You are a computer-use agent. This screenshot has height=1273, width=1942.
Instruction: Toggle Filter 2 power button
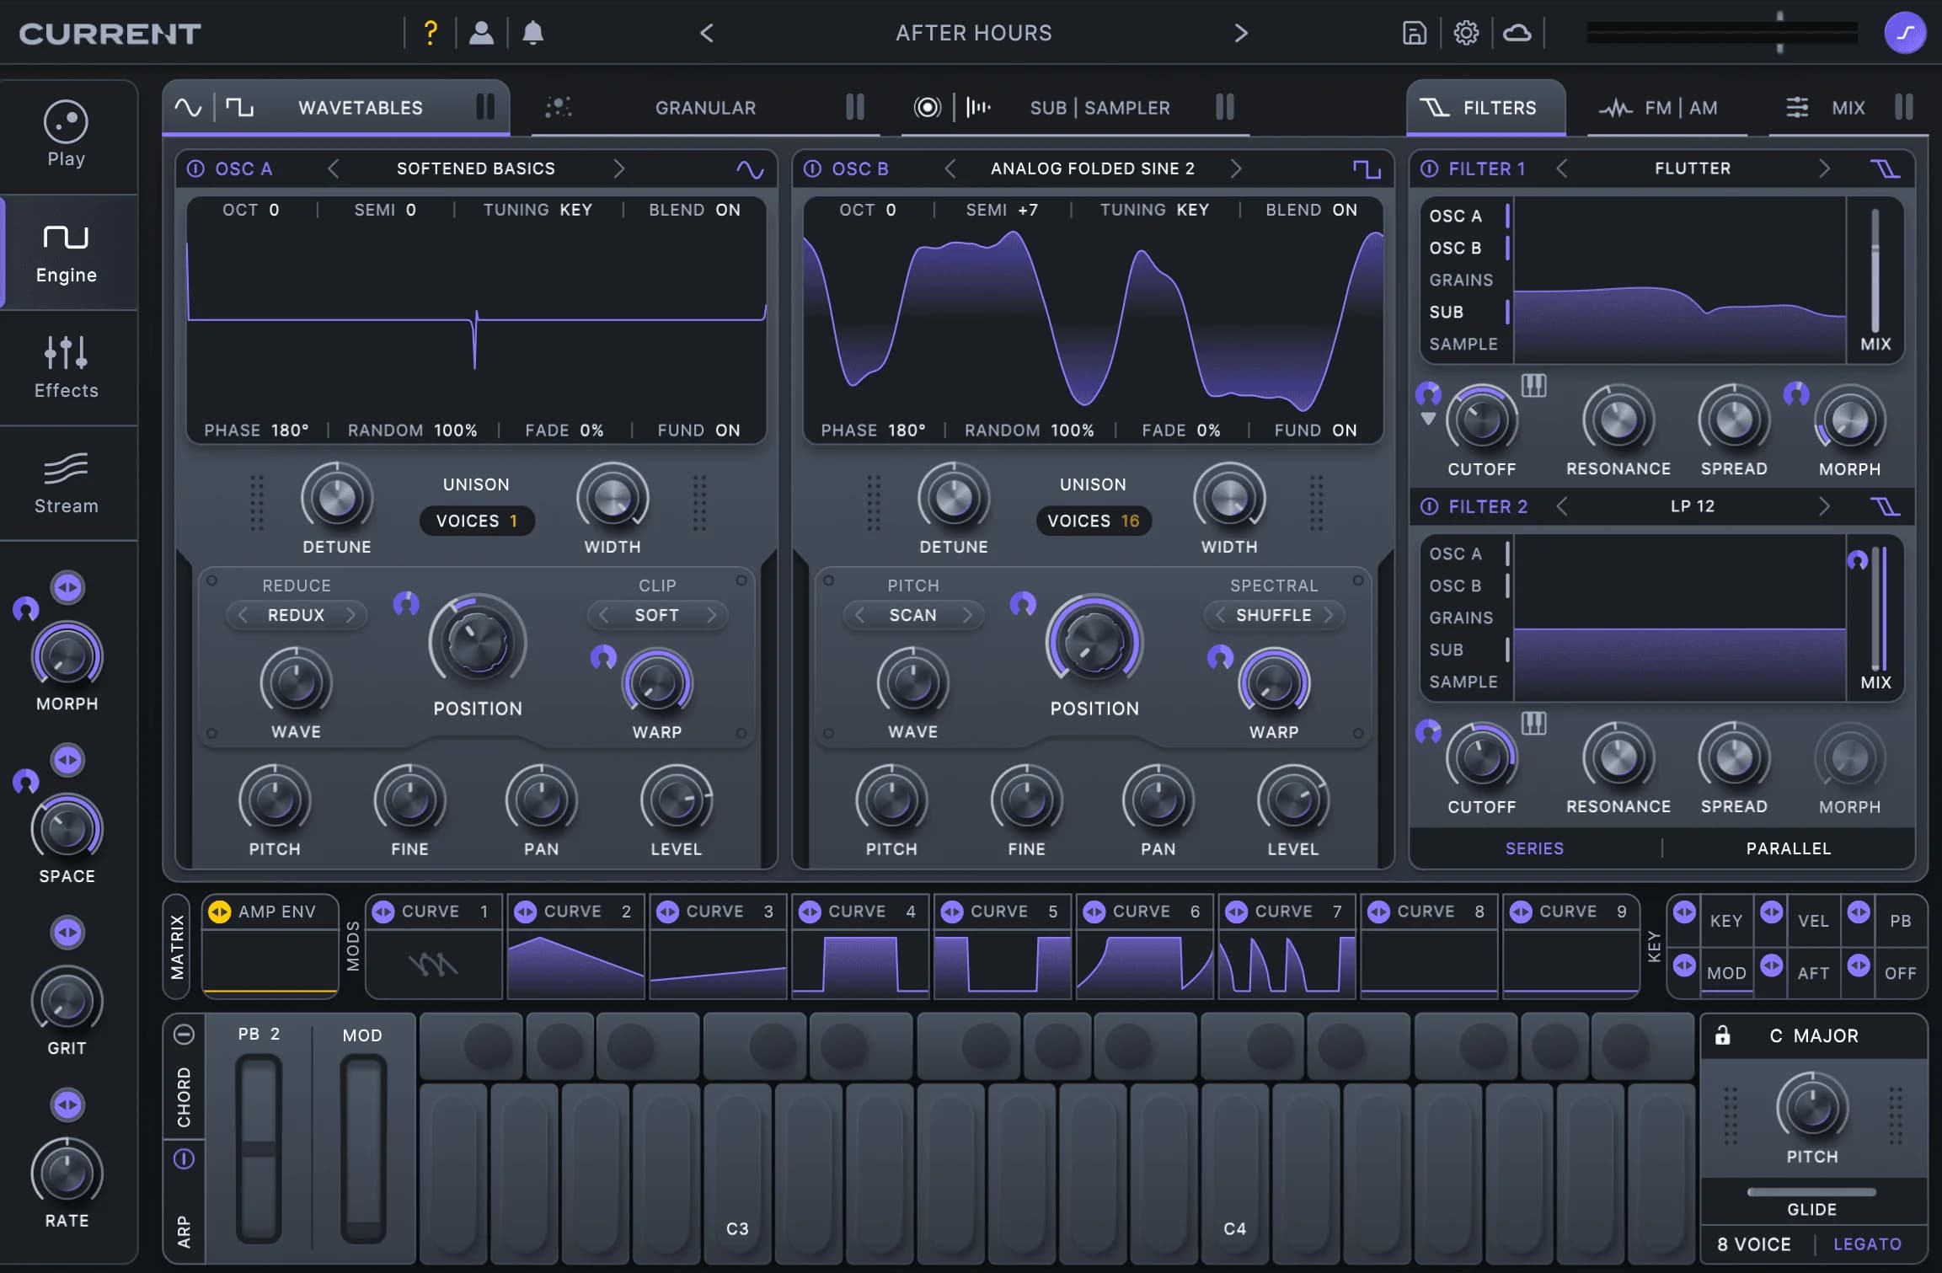[x=1430, y=506]
